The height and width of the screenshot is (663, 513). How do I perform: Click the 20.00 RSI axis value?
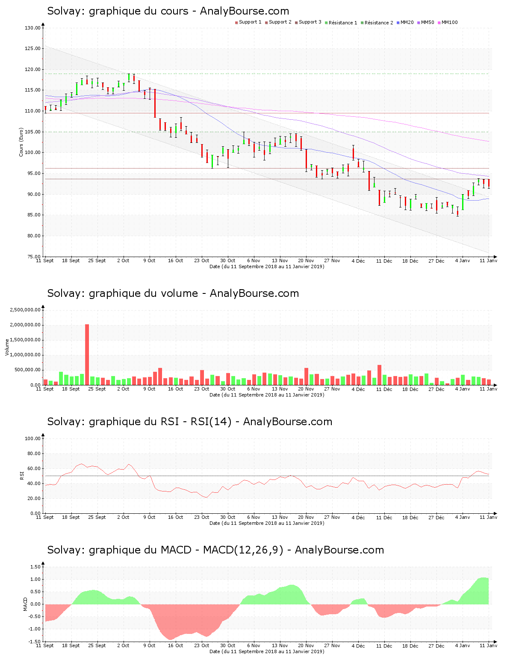point(34,499)
